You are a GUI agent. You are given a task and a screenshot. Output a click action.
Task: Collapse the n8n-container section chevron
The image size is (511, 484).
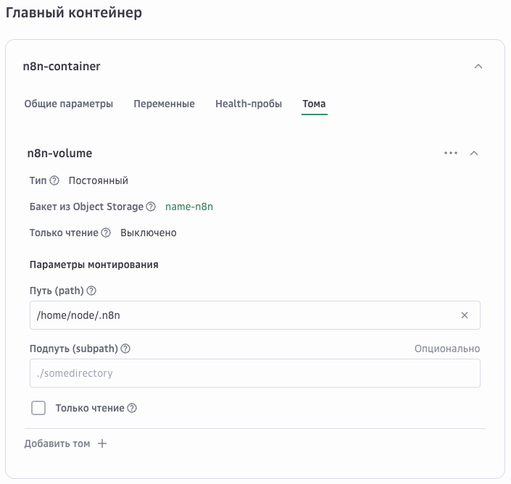pyautogui.click(x=478, y=67)
